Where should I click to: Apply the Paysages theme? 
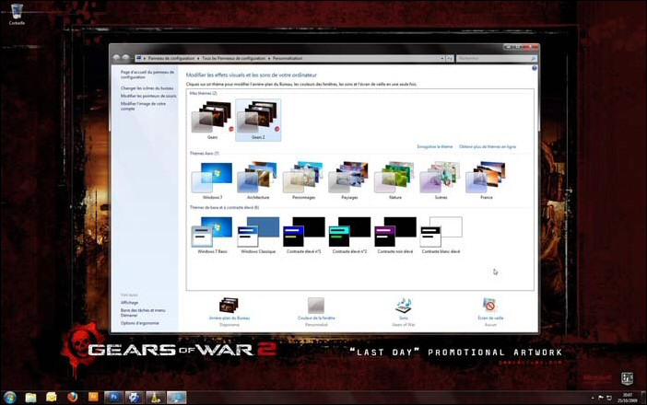pyautogui.click(x=349, y=180)
